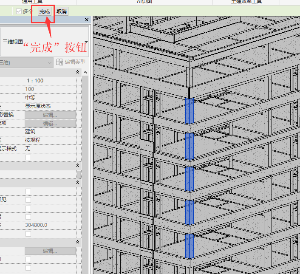Collapse the section below the 显示样式 rows
The image size is (300, 274).
[x=77, y=165]
